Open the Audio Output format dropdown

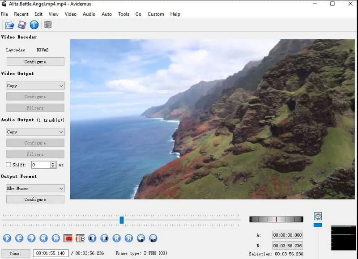tap(35, 132)
